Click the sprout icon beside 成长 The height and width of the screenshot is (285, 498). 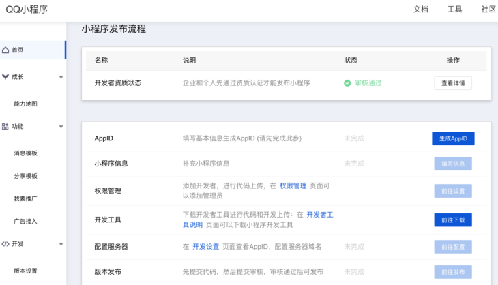click(x=5, y=77)
